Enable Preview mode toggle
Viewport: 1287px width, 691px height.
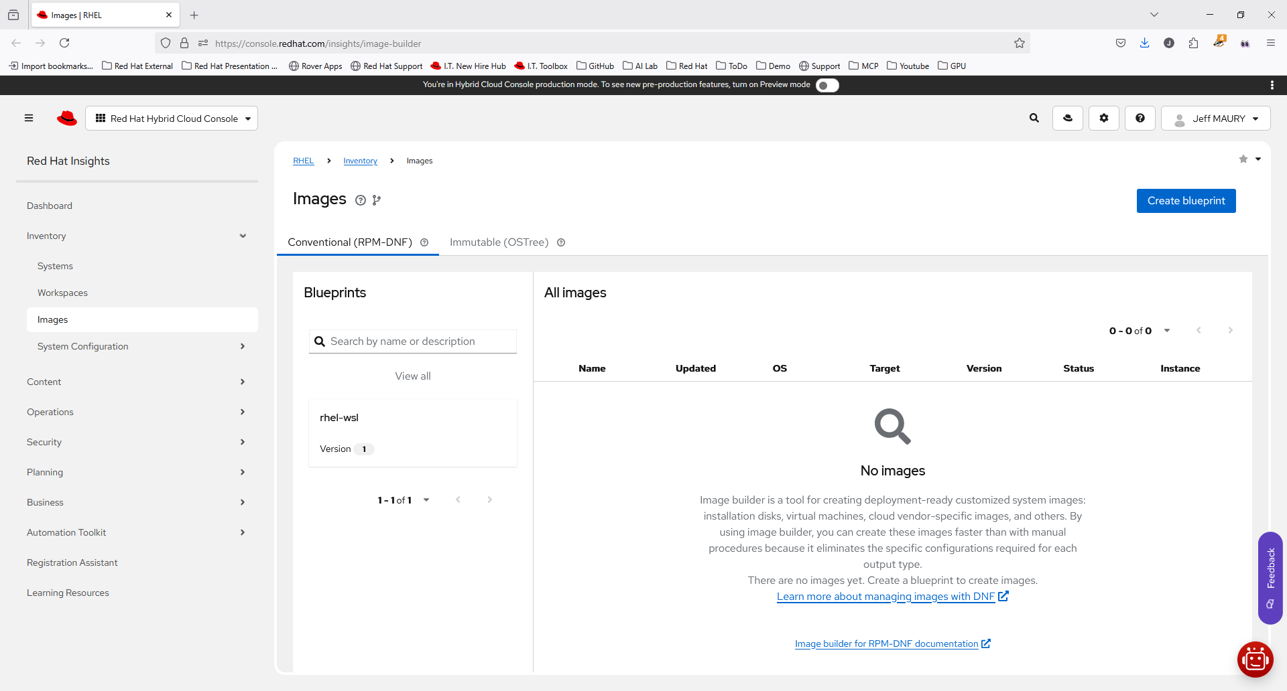(x=827, y=85)
